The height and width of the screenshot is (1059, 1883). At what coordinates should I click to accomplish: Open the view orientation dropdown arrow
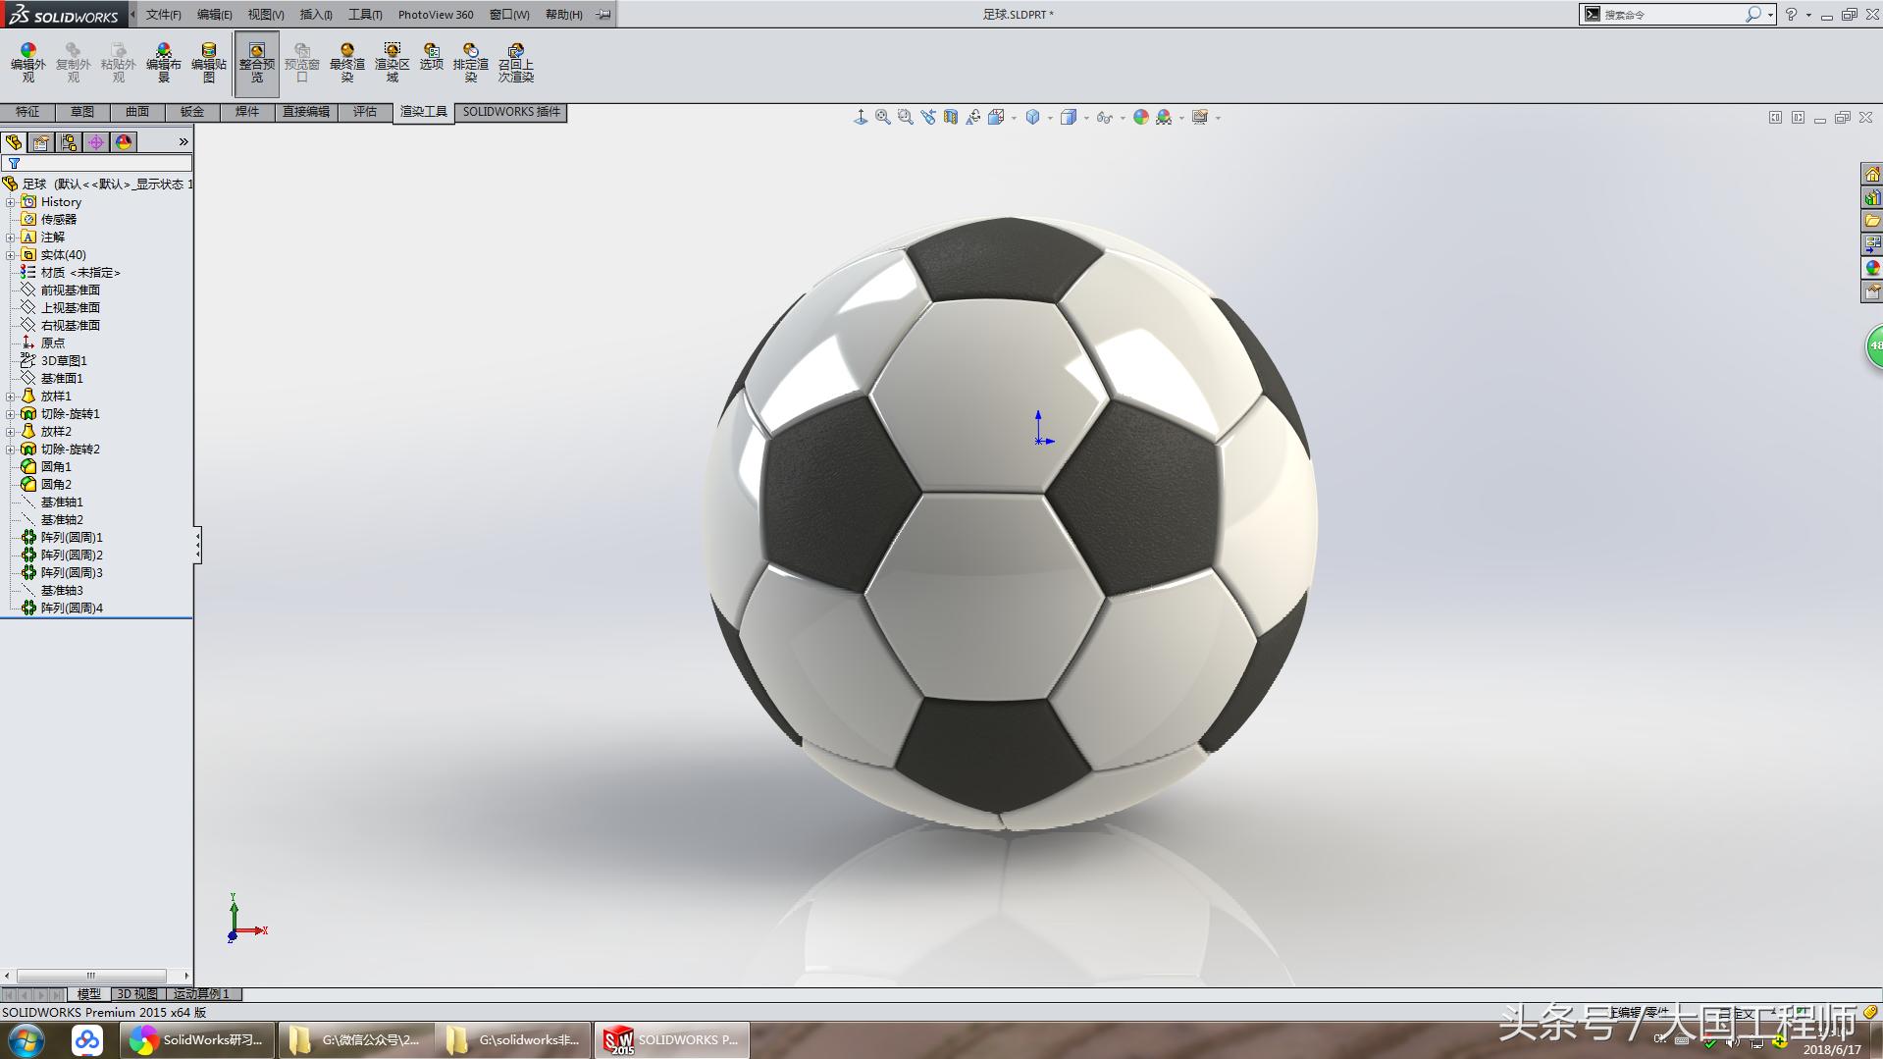(1049, 117)
